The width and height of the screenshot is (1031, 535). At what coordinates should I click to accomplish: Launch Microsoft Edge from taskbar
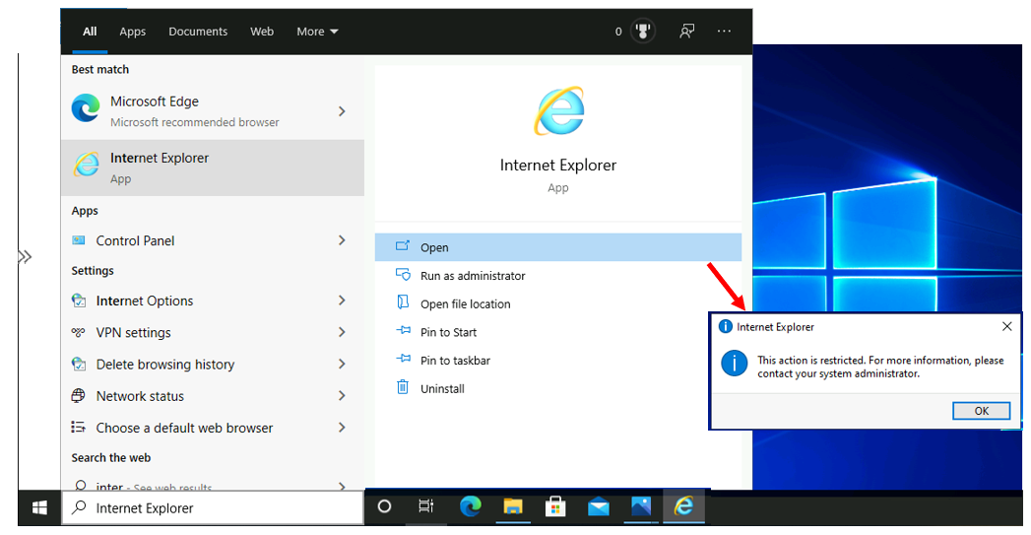[x=470, y=506]
